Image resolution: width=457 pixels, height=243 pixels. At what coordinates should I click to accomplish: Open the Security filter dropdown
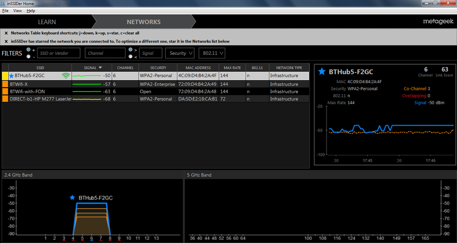(180, 53)
